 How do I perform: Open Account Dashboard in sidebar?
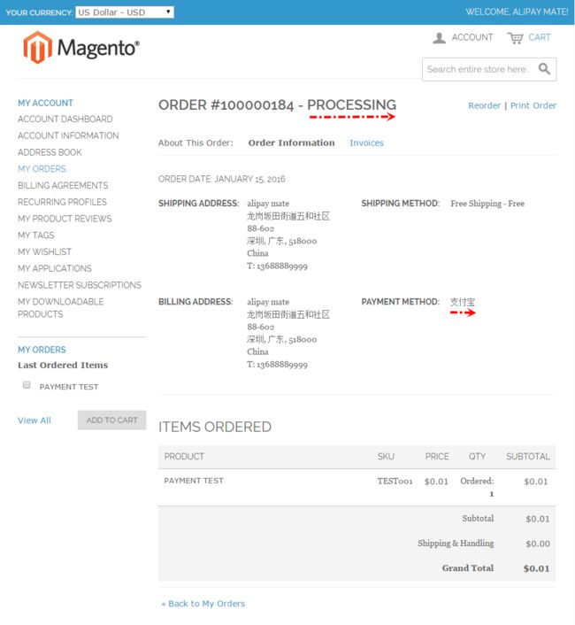[x=65, y=120]
